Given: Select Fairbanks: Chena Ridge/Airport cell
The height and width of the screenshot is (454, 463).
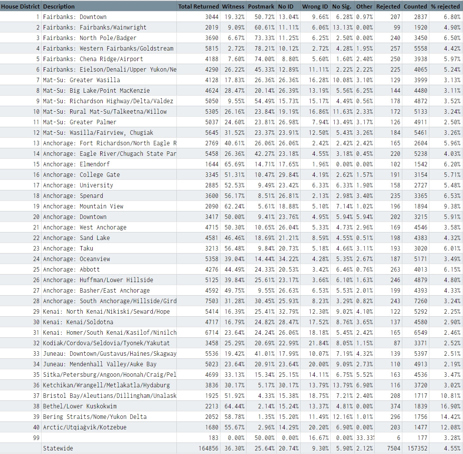Looking at the screenshot, I should click(109, 59).
